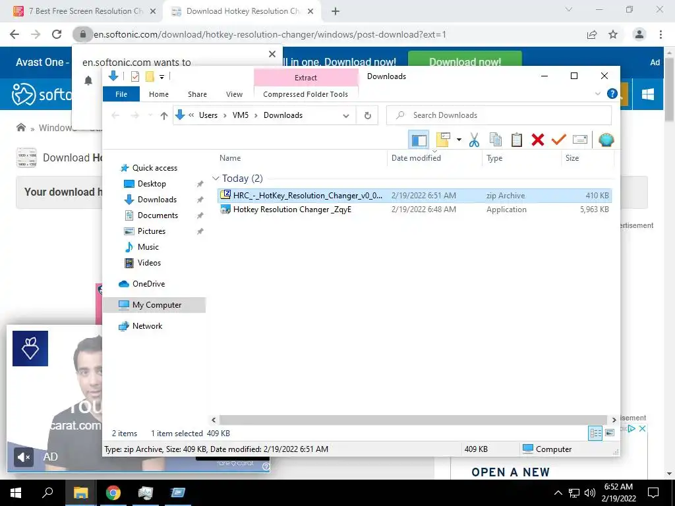Open Network in navigation pane
This screenshot has height=506, width=675.
pyautogui.click(x=147, y=326)
